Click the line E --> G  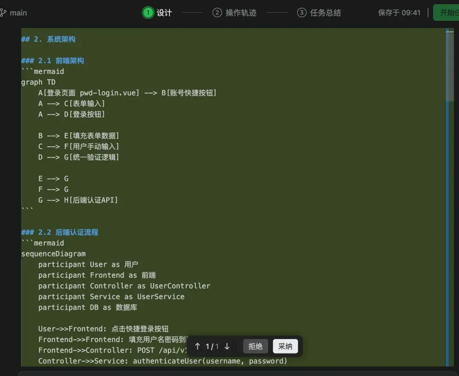pyautogui.click(x=53, y=179)
